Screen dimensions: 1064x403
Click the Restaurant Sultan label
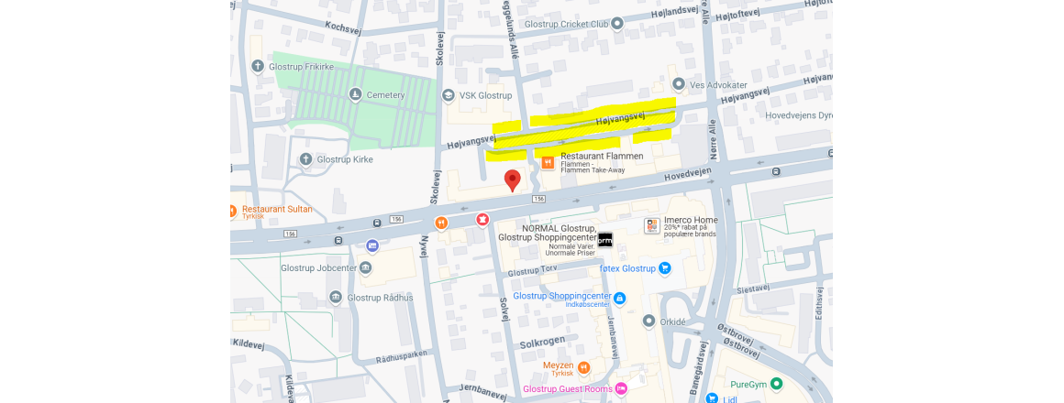pos(277,210)
